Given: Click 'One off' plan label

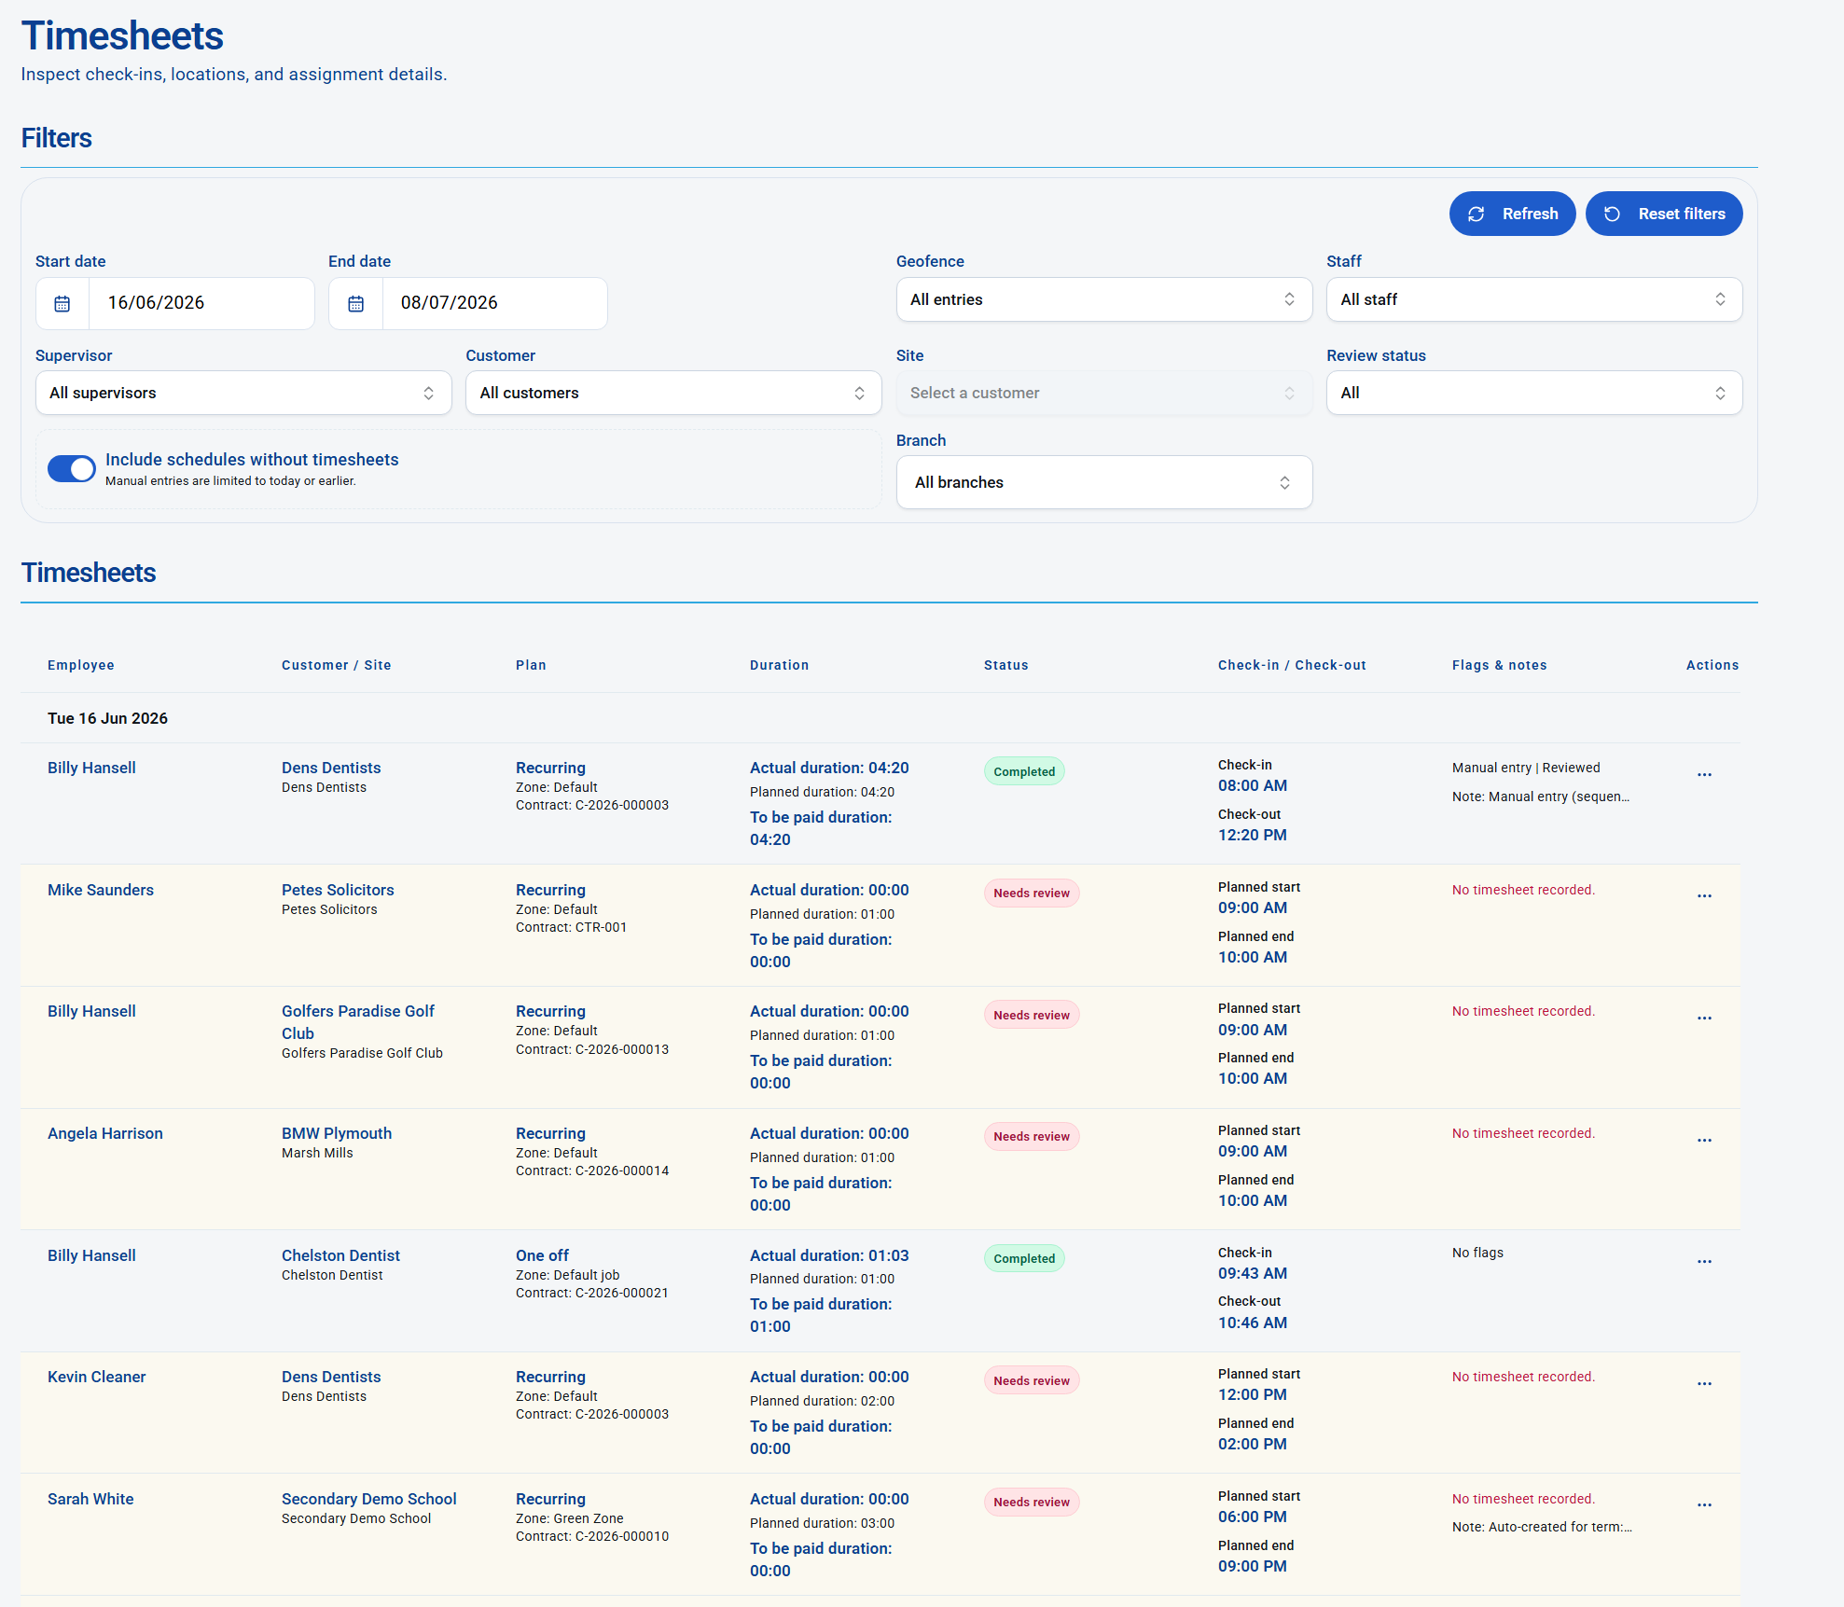Looking at the screenshot, I should 542,1255.
